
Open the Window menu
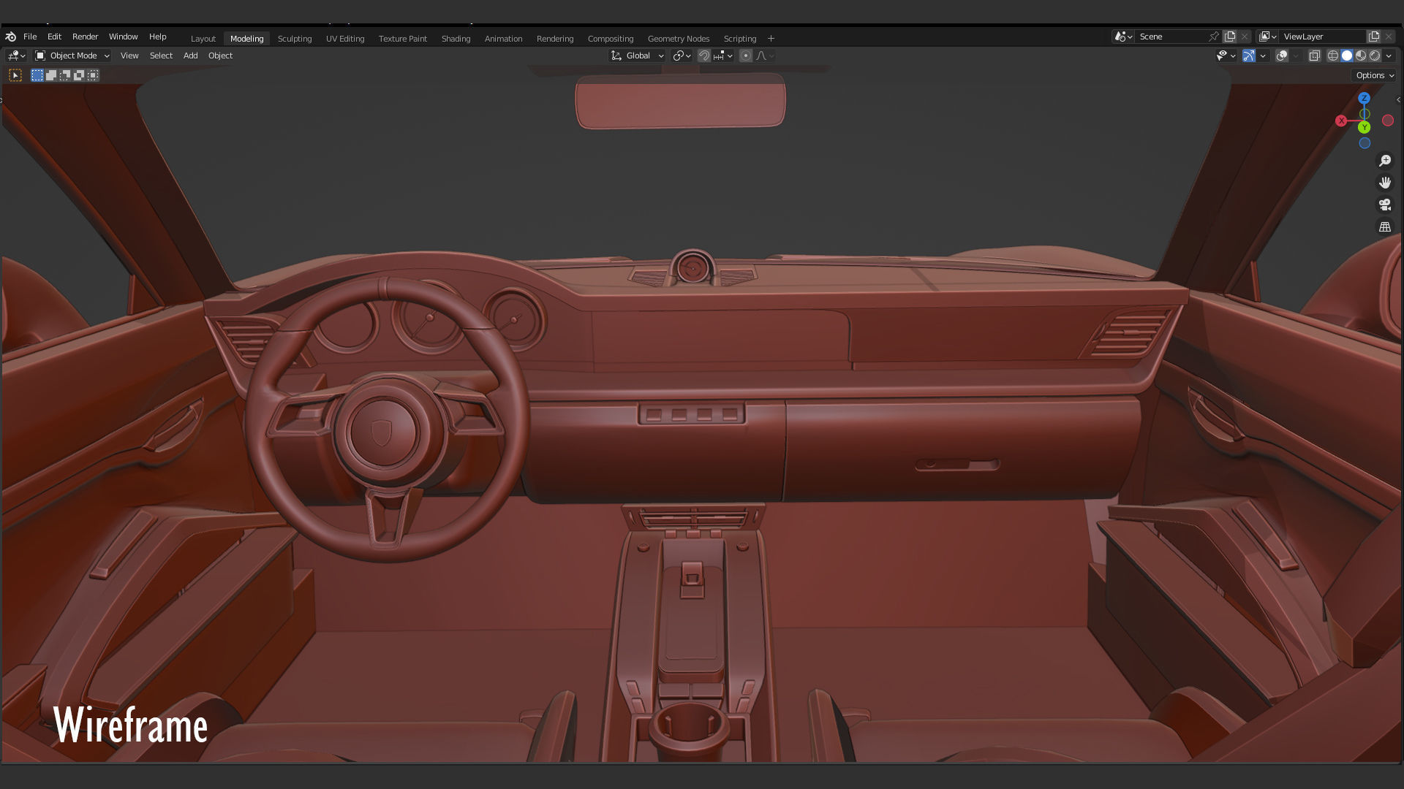(124, 37)
